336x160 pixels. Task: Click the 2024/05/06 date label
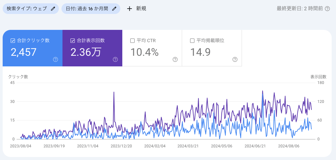222,146
